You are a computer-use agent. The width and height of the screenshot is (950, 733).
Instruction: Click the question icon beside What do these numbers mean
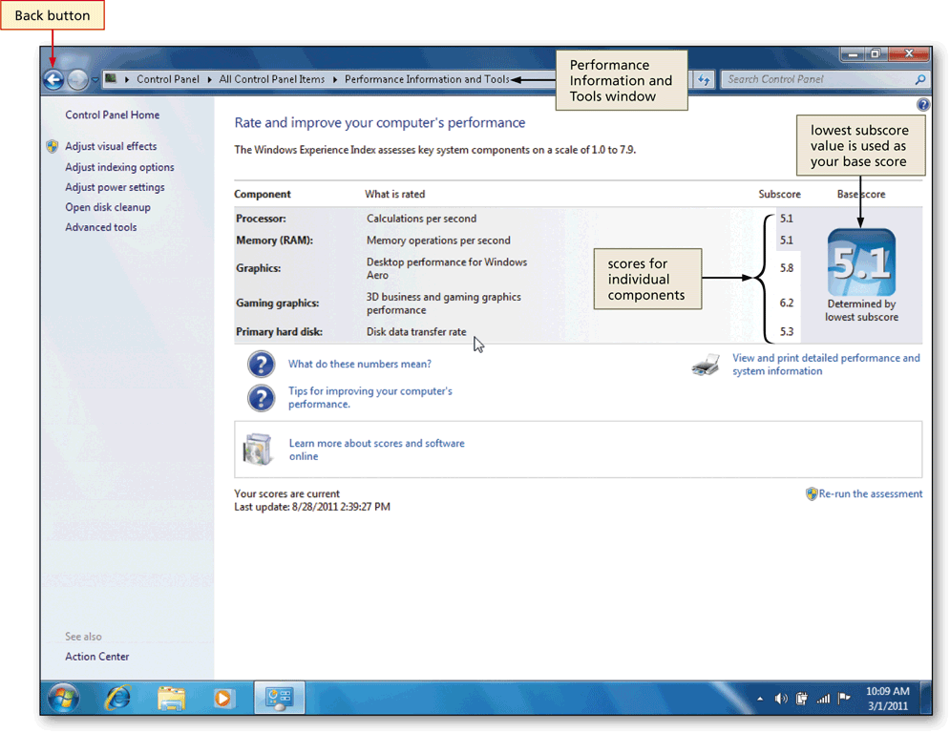[x=261, y=364]
